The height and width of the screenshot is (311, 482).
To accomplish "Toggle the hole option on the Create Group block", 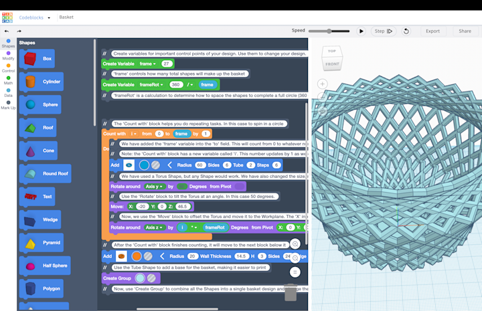I will 151,278.
